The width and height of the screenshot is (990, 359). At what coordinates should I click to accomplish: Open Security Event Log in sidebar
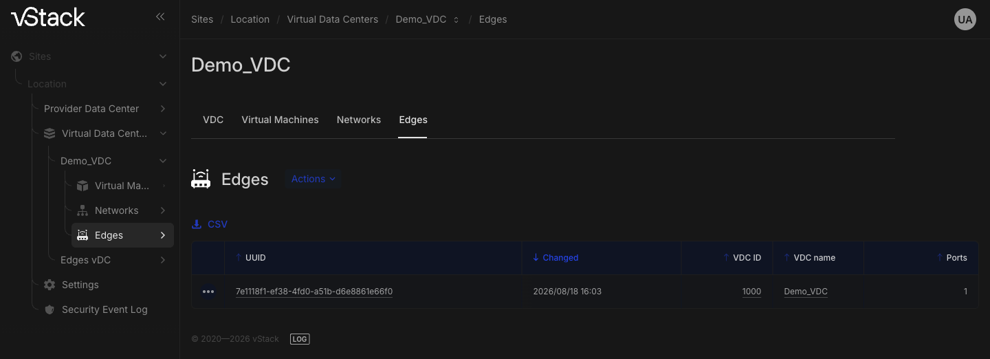pos(104,309)
